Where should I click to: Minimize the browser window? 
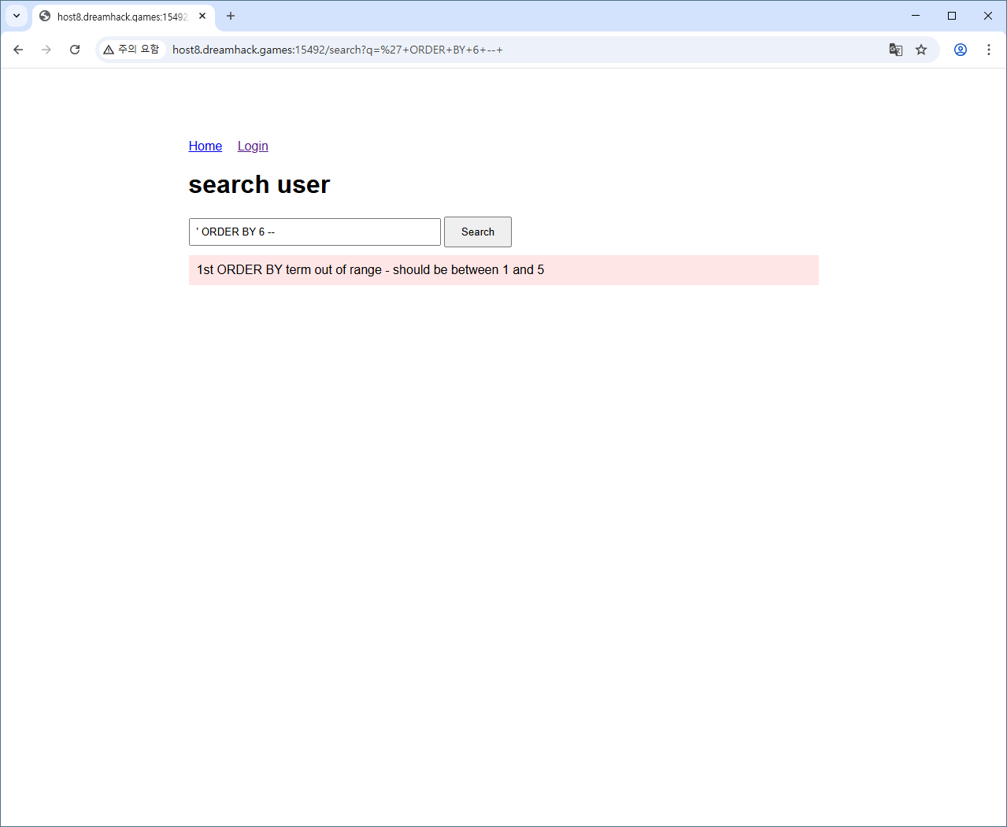point(916,16)
